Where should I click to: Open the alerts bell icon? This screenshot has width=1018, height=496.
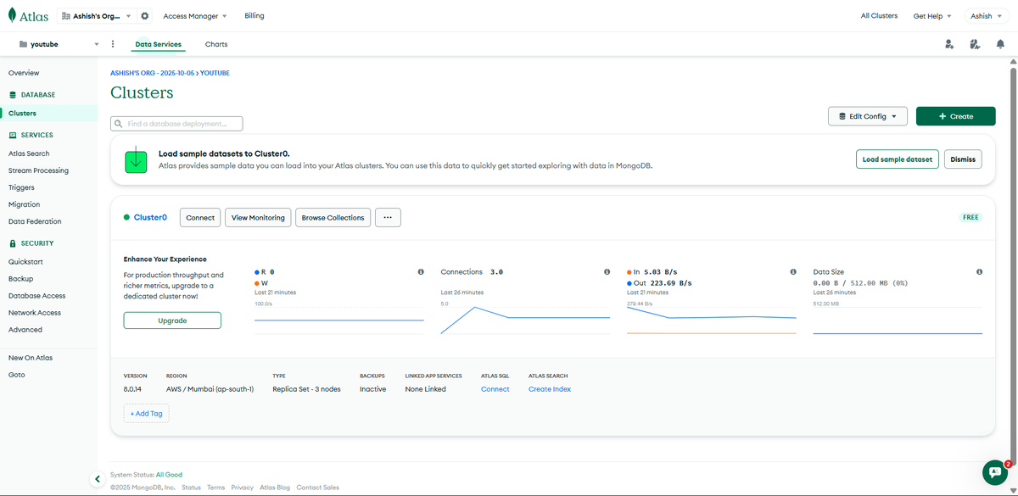1000,44
